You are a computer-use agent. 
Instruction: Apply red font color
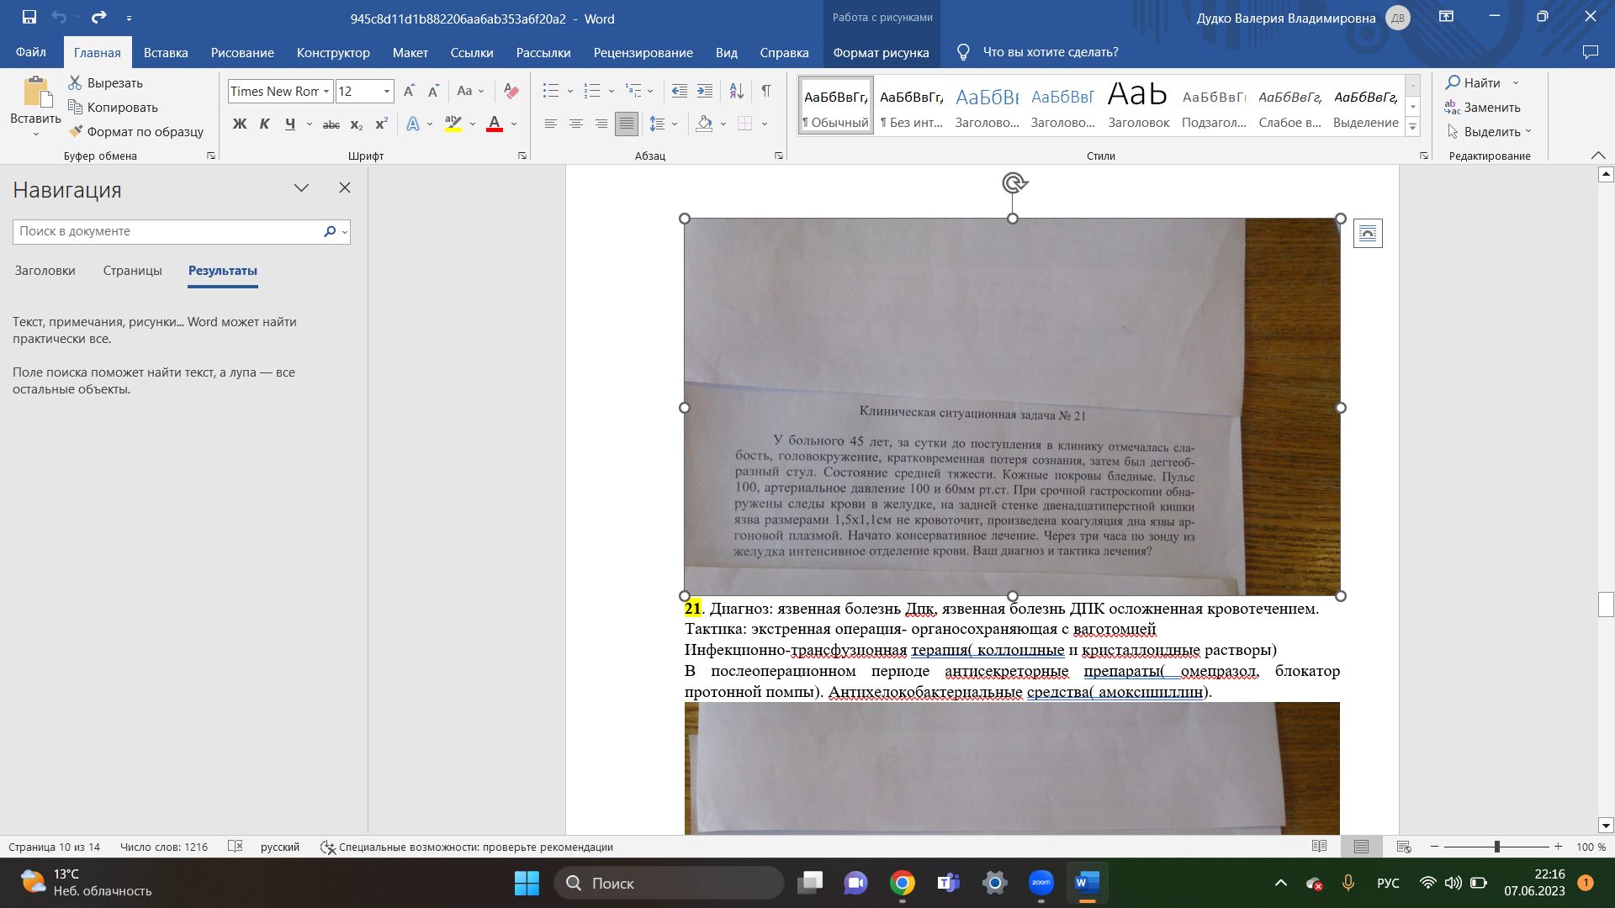click(x=495, y=124)
